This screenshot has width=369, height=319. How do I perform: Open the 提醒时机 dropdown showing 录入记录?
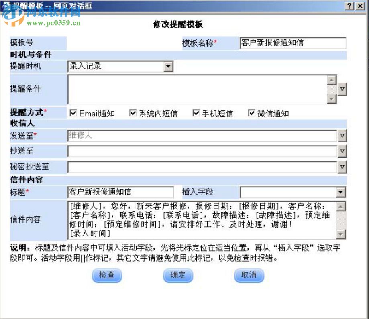169,66
